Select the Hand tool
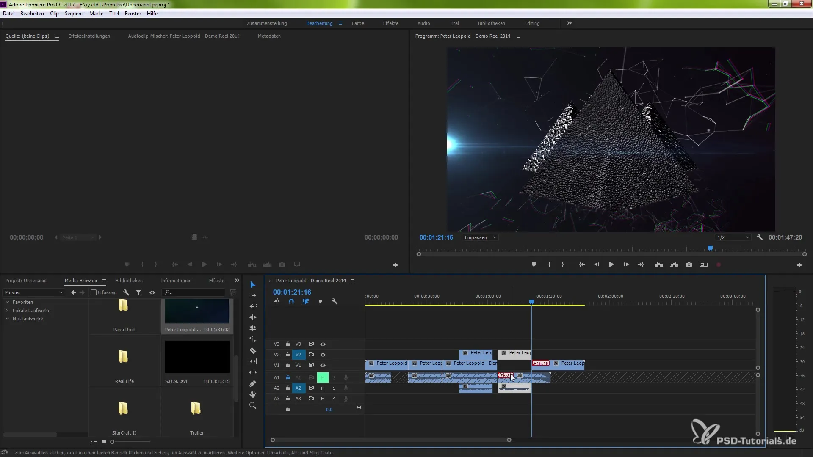The height and width of the screenshot is (457, 813). coord(253,394)
